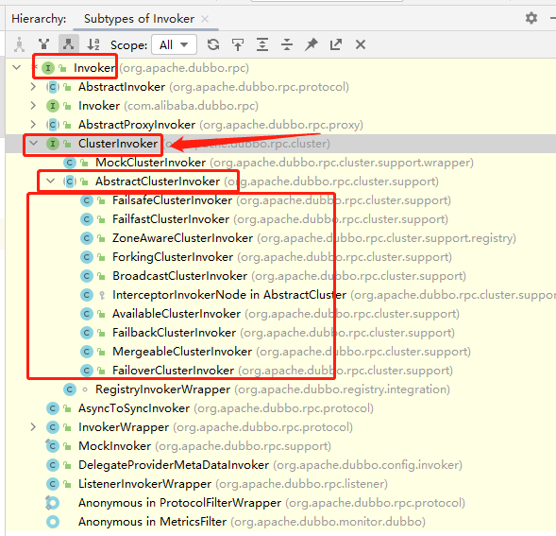The height and width of the screenshot is (536, 556).
Task: Click the interface icon beside ClusterInvoker
Action: 53,144
